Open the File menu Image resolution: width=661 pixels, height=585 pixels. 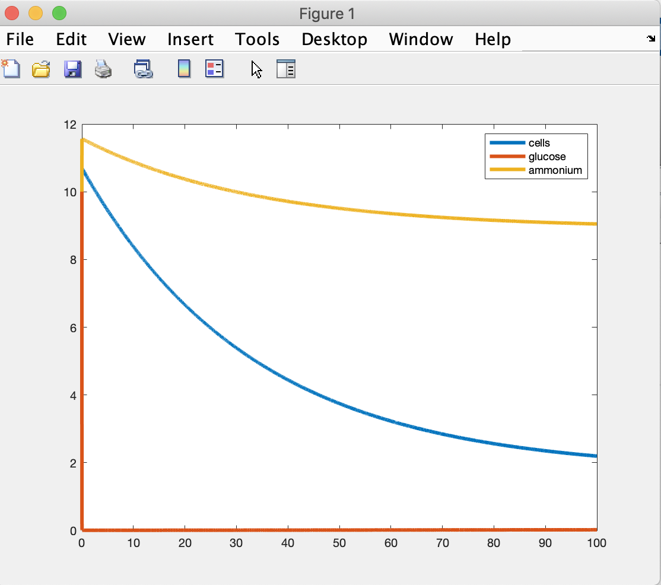coord(20,40)
